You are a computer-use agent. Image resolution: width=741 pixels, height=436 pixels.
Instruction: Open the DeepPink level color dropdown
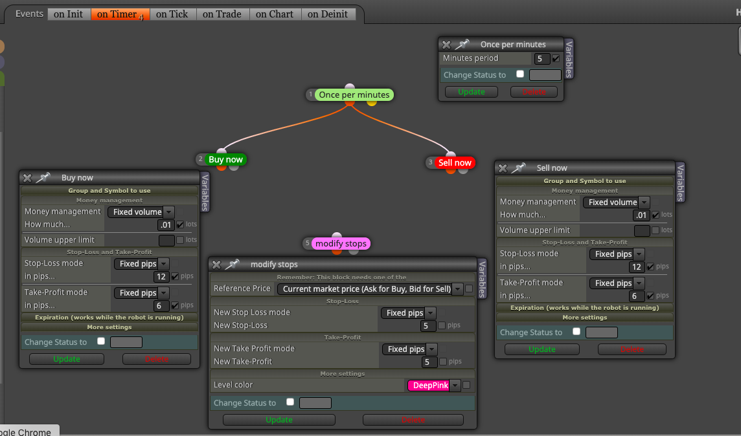coord(434,386)
